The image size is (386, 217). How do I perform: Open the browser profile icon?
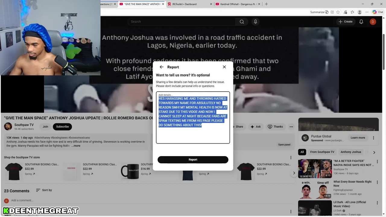pos(359,12)
